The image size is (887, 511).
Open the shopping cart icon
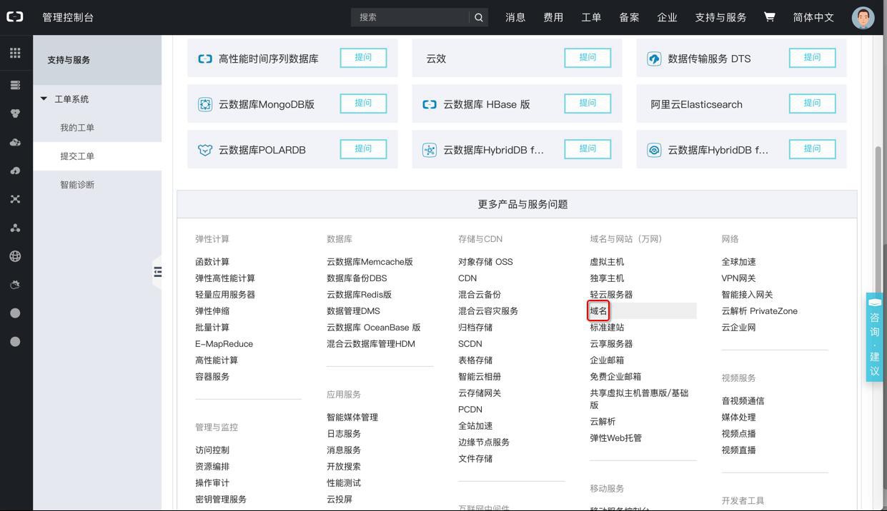(x=769, y=17)
